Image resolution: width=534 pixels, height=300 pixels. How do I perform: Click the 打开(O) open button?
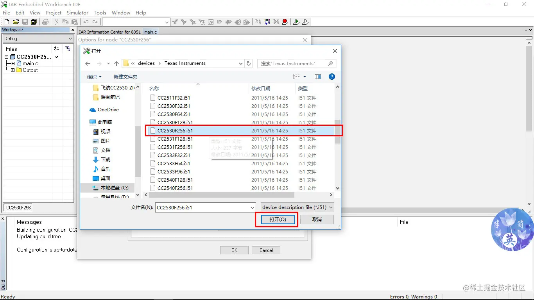tap(278, 220)
